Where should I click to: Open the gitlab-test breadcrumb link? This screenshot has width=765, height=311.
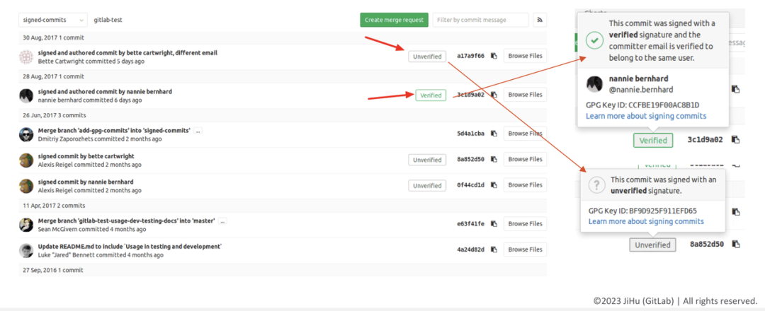click(108, 20)
